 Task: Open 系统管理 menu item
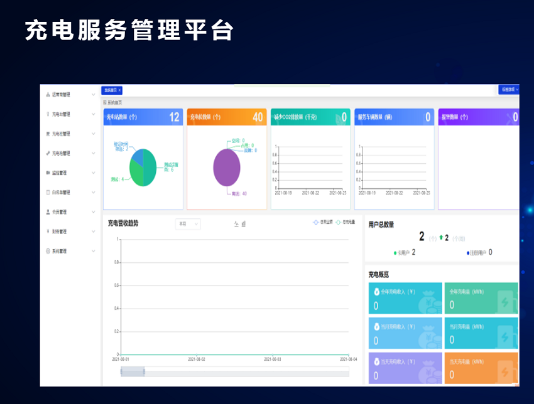(x=71, y=251)
